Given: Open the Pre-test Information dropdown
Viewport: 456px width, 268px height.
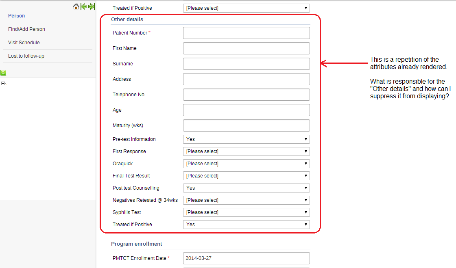Looking at the screenshot, I should [x=246, y=139].
